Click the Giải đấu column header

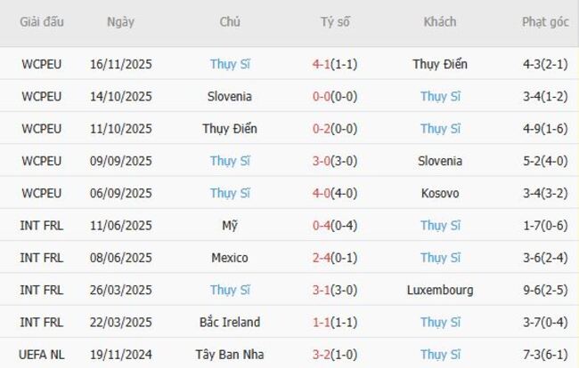pyautogui.click(x=42, y=22)
